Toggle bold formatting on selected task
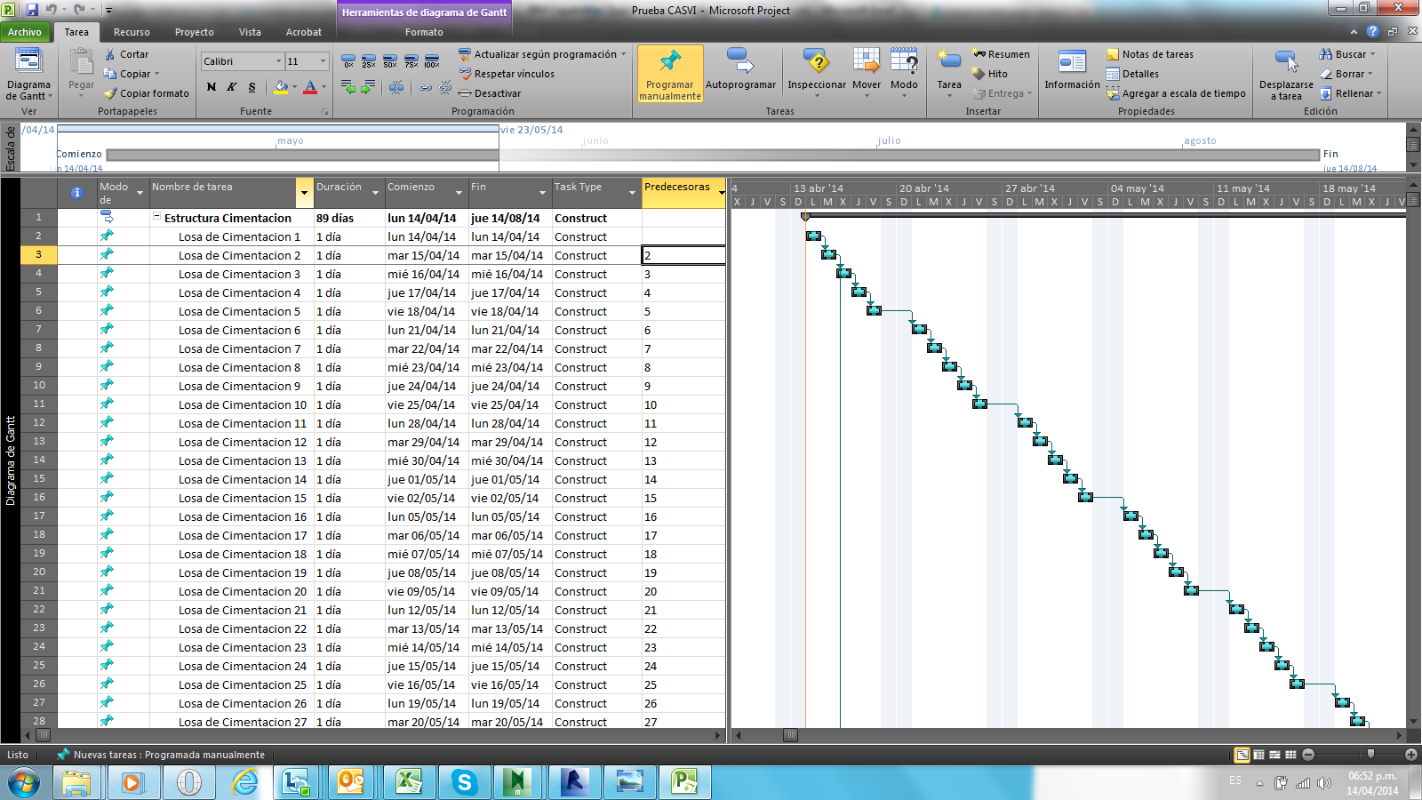Image resolution: width=1422 pixels, height=800 pixels. point(211,88)
